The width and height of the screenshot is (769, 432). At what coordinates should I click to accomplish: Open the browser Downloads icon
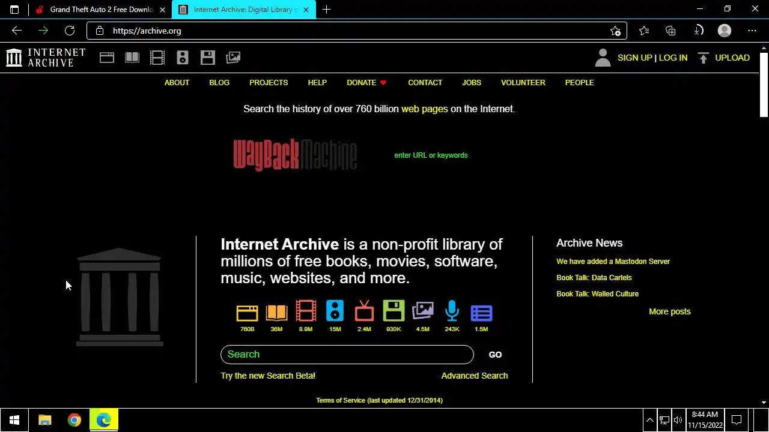[x=698, y=31]
